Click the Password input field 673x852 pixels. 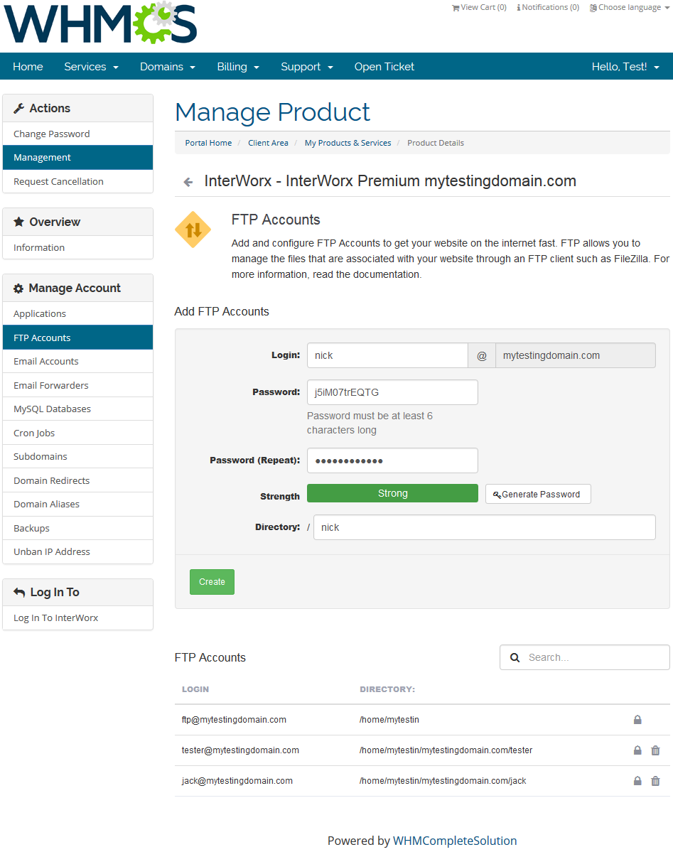(x=392, y=392)
